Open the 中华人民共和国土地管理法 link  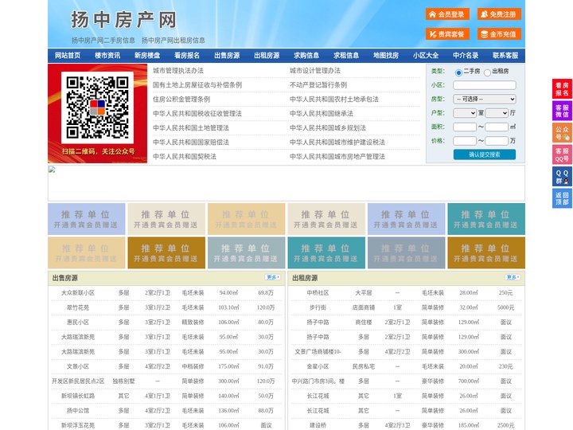191,128
